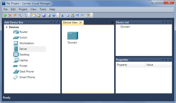The image size is (176, 103).
Task: Switch to the Device View tab
Action: click(x=70, y=22)
